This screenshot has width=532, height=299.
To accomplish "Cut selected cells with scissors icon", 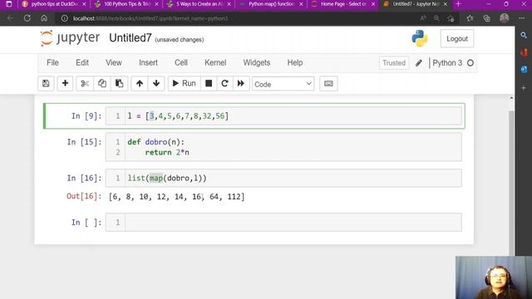I will coord(85,83).
